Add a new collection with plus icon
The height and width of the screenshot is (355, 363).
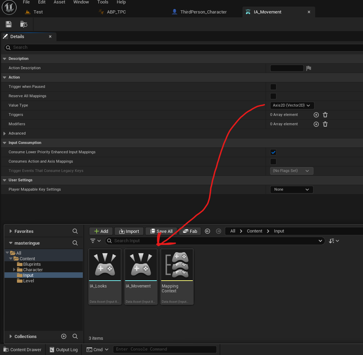click(x=63, y=336)
